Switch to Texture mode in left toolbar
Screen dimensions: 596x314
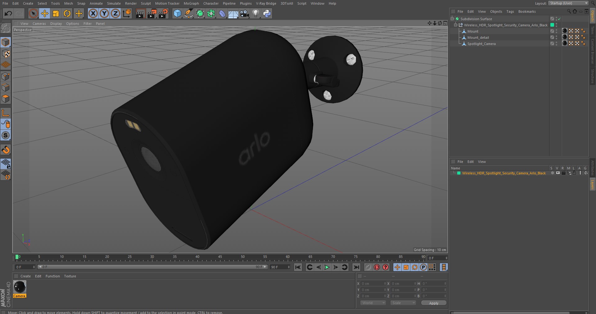click(6, 54)
